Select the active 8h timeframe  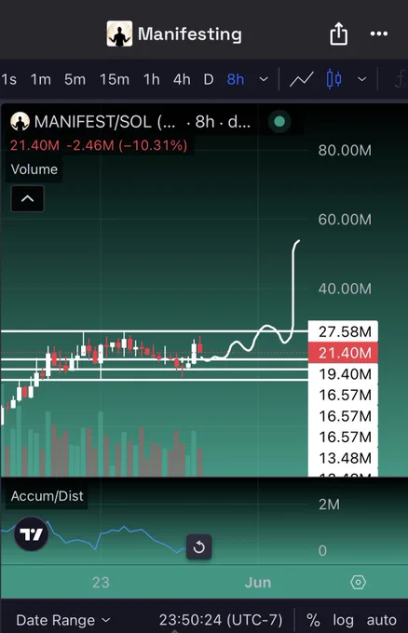[236, 79]
